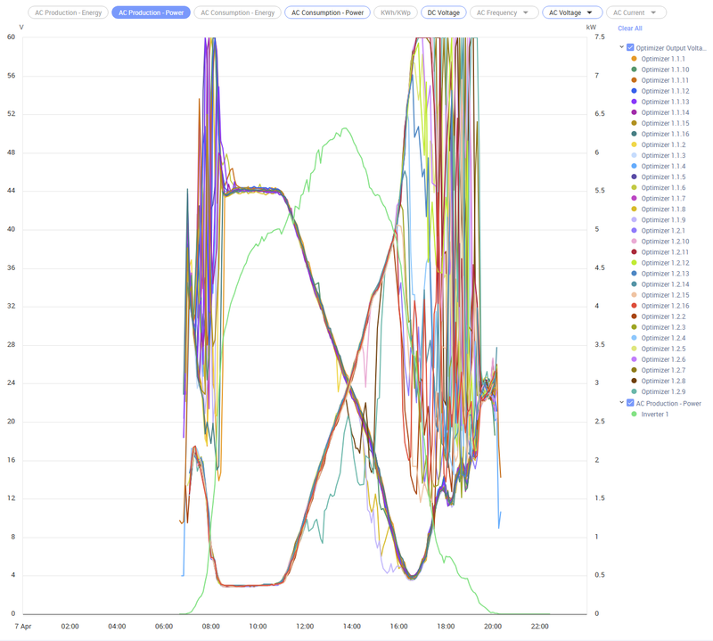
Task: Click the AC Voltage chip label
Action: pyautogui.click(x=565, y=12)
